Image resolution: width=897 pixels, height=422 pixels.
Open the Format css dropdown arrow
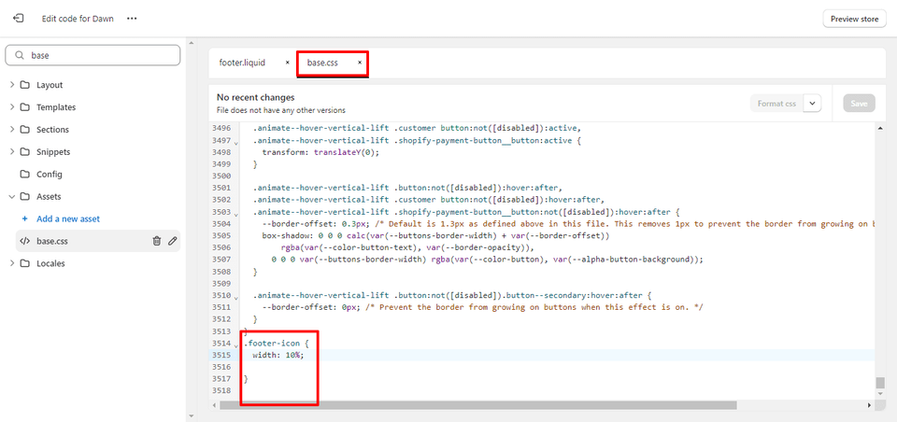point(813,104)
